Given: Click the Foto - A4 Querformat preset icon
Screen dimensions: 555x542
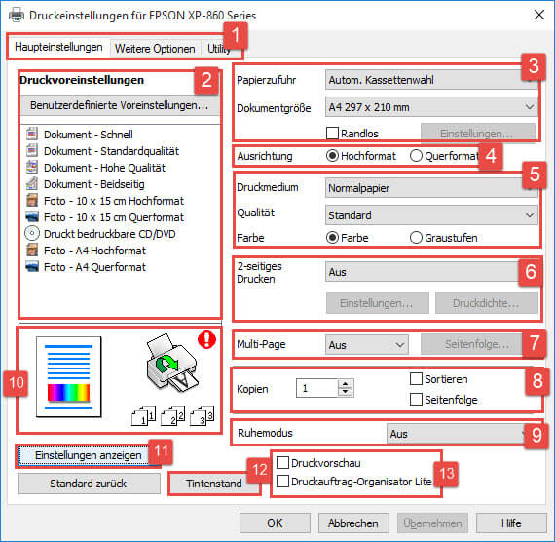Looking at the screenshot, I should pos(32,266).
